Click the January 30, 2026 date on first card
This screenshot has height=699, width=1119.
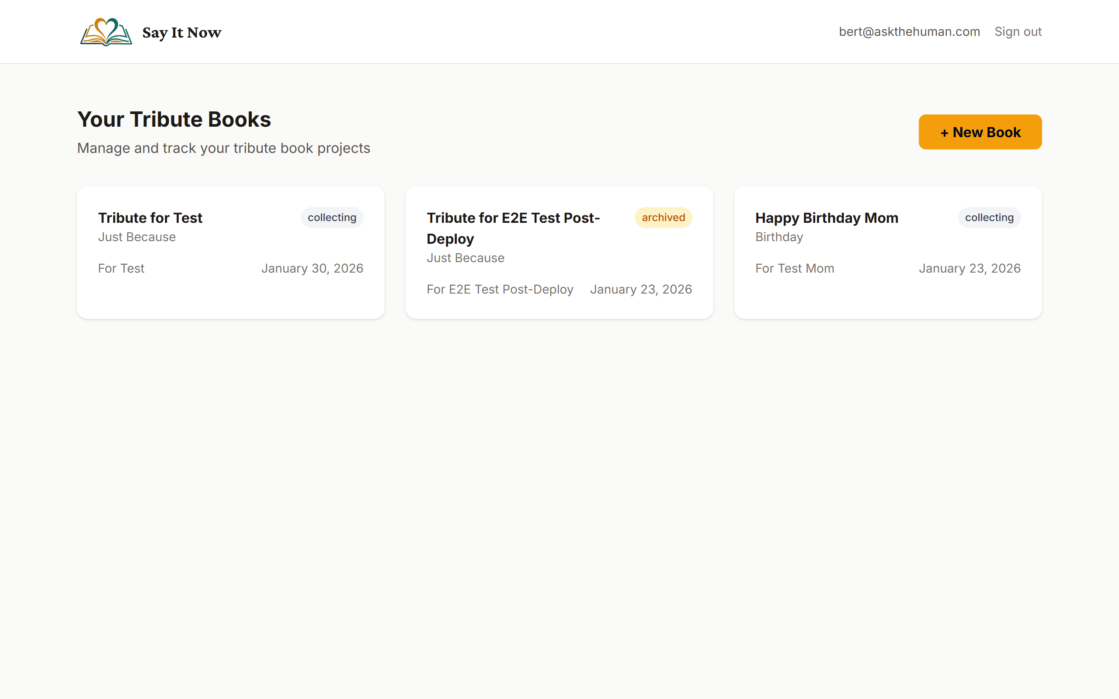point(313,268)
